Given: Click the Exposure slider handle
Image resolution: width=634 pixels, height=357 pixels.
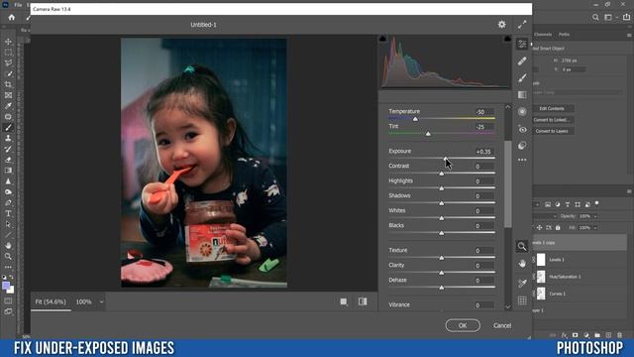Looking at the screenshot, I should pyautogui.click(x=445, y=159).
